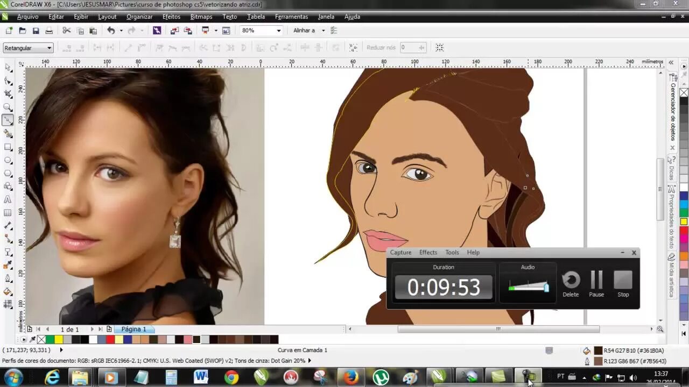Open the Ferramentas menu
689x387 pixels.
point(291,17)
